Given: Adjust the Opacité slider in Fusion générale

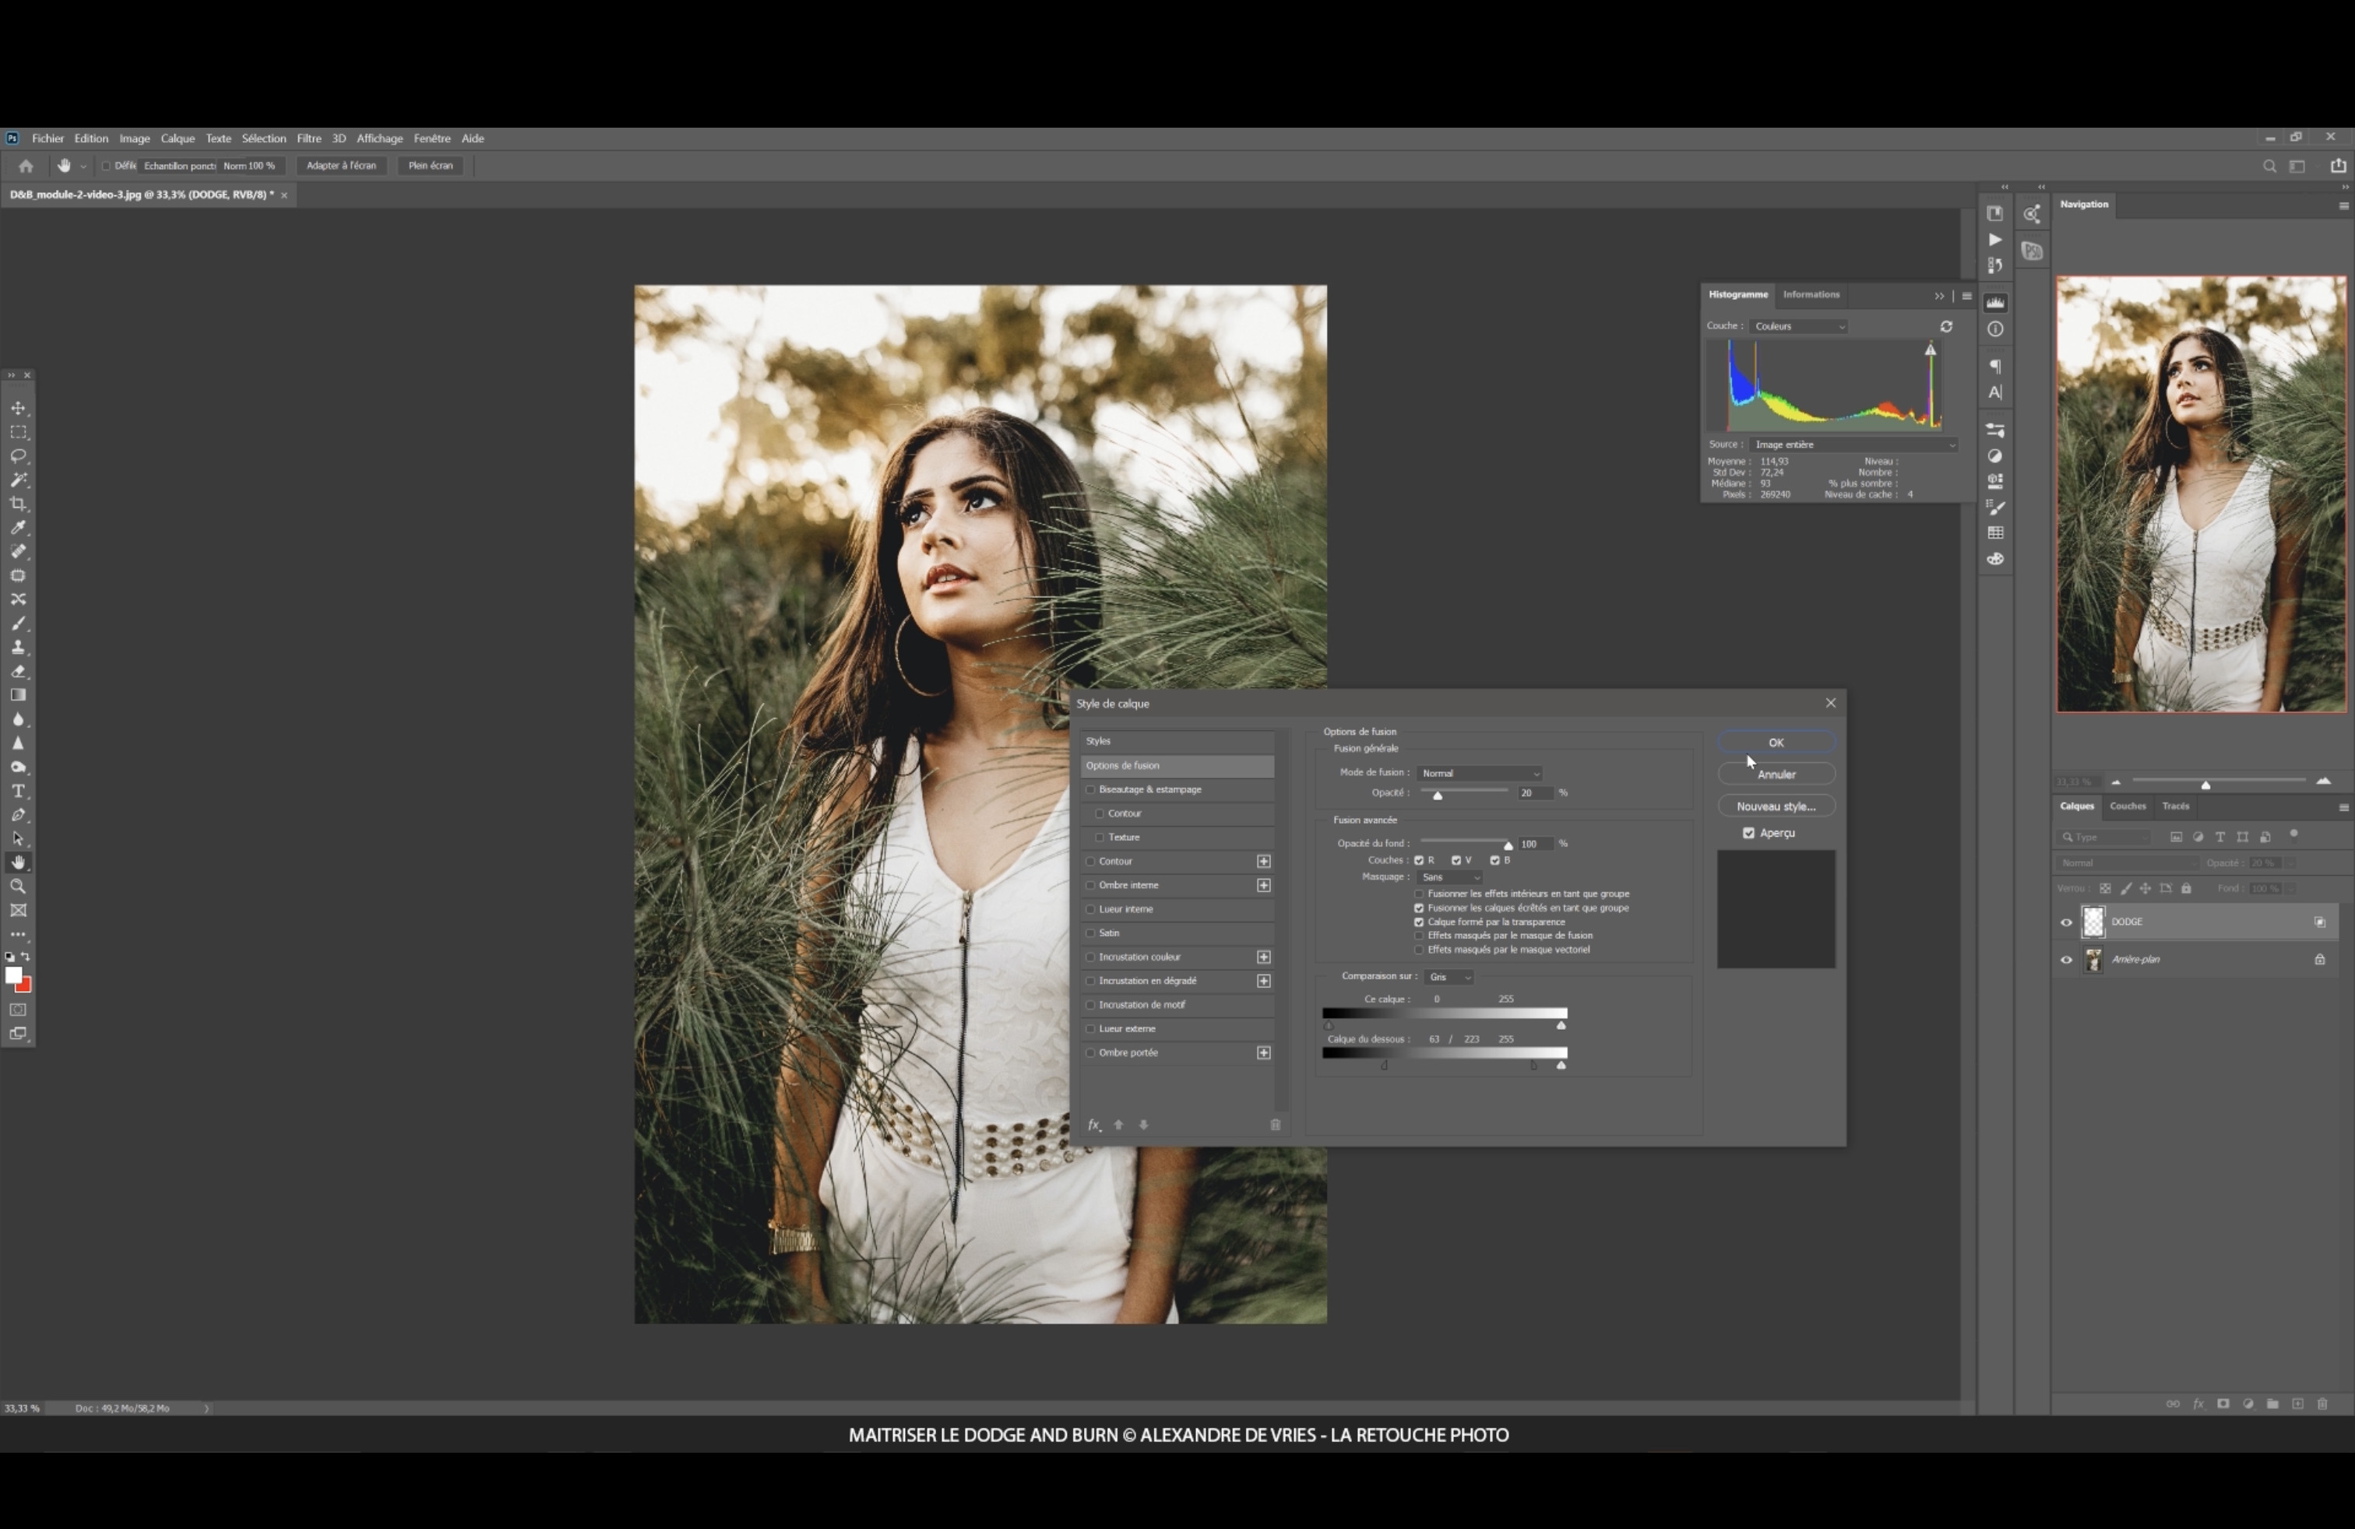Looking at the screenshot, I should (x=1438, y=795).
